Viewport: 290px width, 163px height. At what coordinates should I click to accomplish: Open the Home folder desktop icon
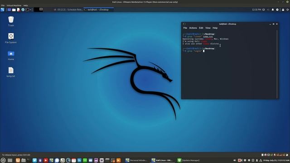[x=11, y=55]
